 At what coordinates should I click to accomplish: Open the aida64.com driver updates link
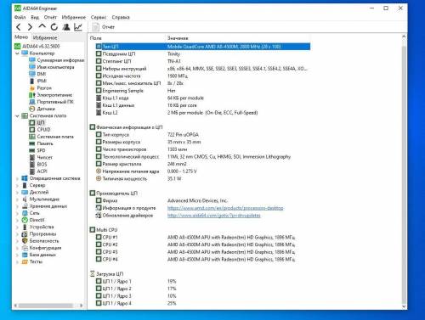(x=213, y=216)
